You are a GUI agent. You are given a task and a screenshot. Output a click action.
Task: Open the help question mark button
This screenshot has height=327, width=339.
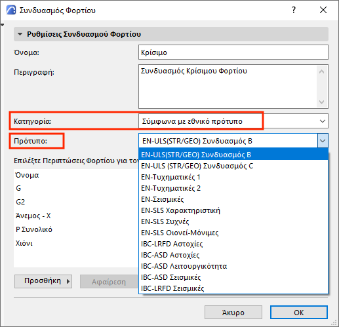(294, 10)
